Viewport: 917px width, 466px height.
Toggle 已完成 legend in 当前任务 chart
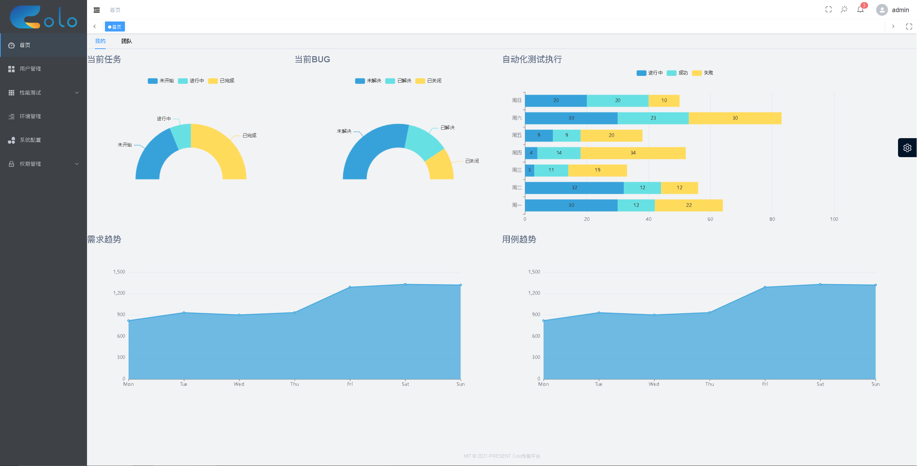221,81
